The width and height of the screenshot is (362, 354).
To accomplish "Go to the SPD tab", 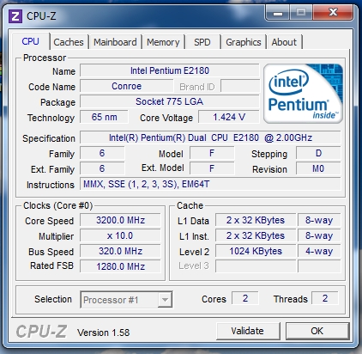I will (202, 42).
